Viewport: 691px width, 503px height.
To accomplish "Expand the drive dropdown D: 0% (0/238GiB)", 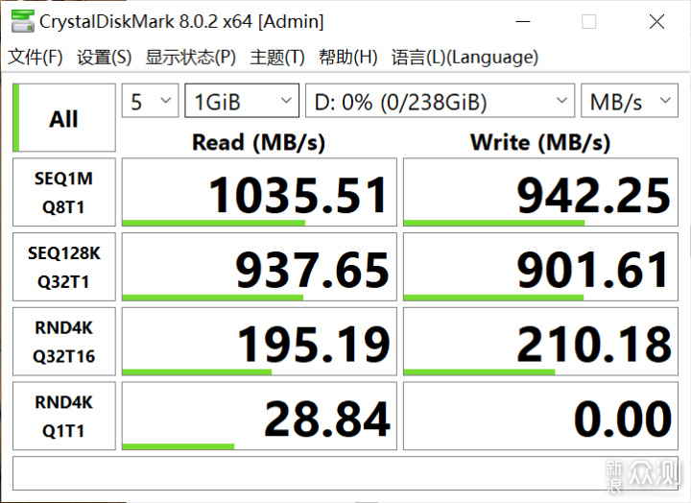I will (x=441, y=101).
